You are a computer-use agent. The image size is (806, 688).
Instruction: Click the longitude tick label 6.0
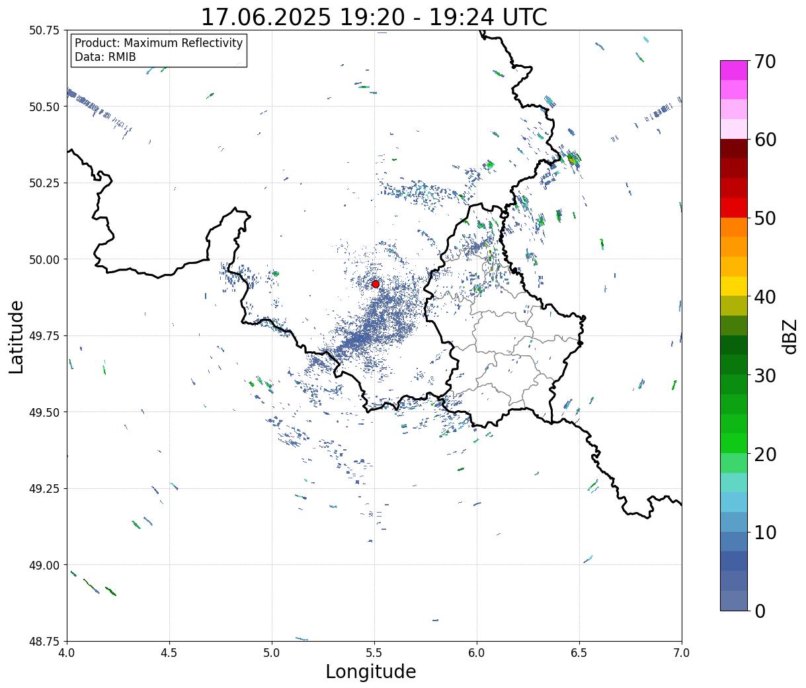point(477,652)
